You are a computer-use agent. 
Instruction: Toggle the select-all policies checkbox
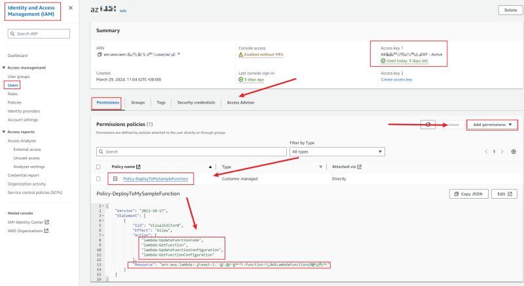(x=98, y=167)
